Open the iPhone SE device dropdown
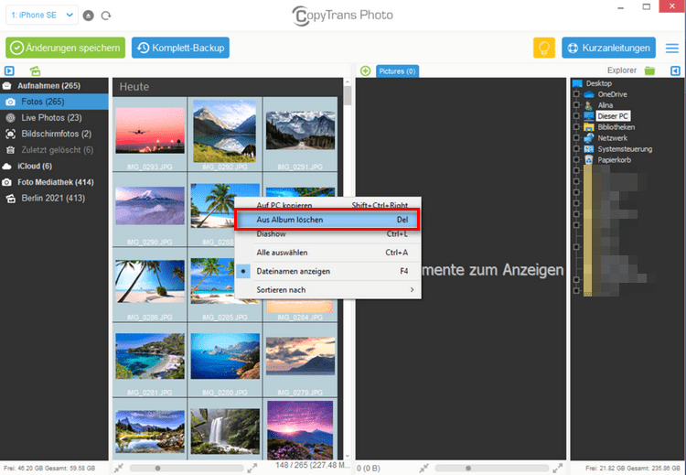Image resolution: width=686 pixels, height=475 pixels. (x=42, y=16)
